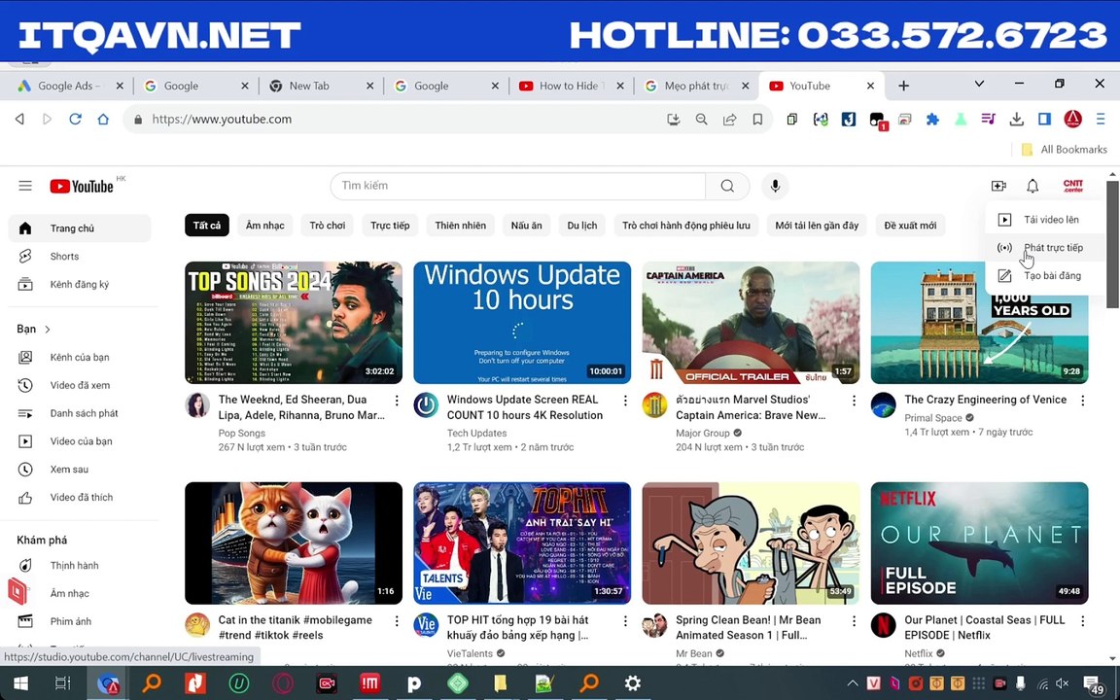Open the browser main menu icon
Image resolution: width=1120 pixels, height=700 pixels.
(x=1101, y=120)
